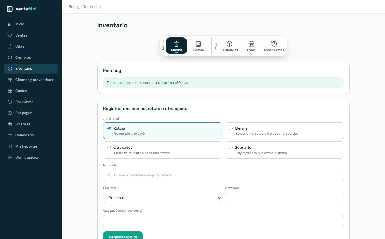Screen dimensions: 385x239
Task: Go to Calendario in the sidebar
Action: 31,135
